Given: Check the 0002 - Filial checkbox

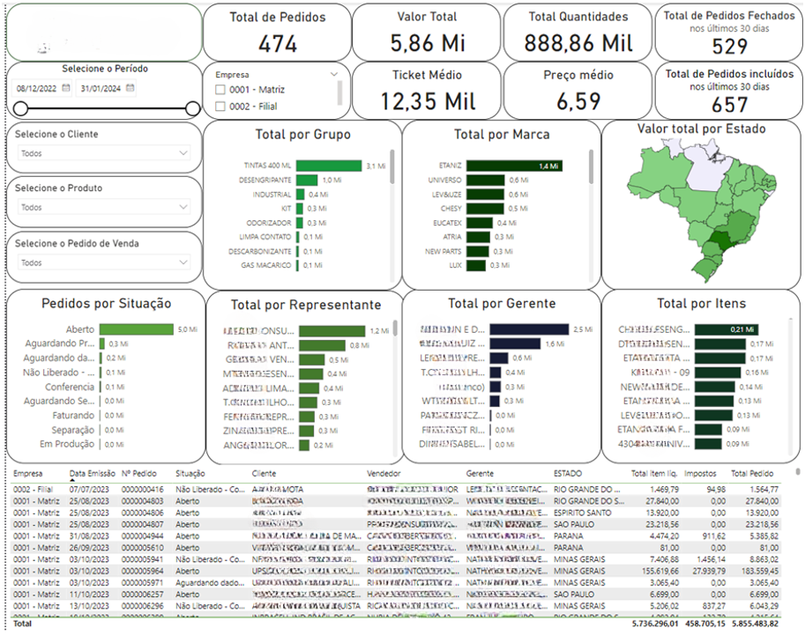Looking at the screenshot, I should point(220,107).
